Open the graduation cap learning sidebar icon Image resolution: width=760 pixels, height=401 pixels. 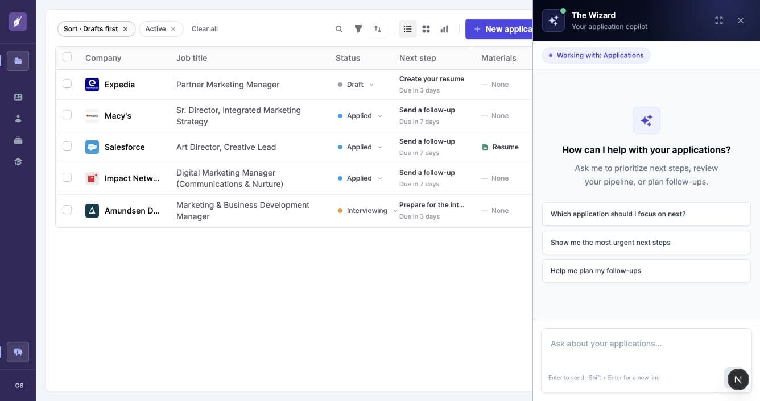click(x=18, y=162)
